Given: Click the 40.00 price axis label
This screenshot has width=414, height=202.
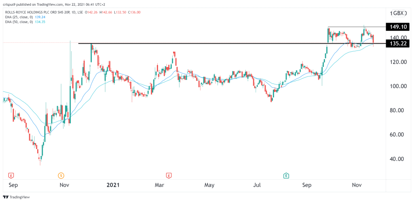Looking at the screenshot, I should 398,159.
